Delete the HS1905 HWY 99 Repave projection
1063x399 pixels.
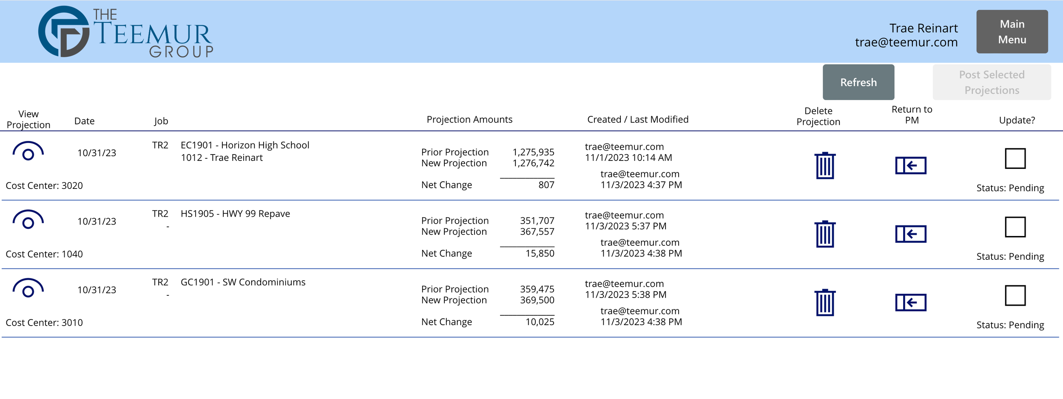coord(825,234)
